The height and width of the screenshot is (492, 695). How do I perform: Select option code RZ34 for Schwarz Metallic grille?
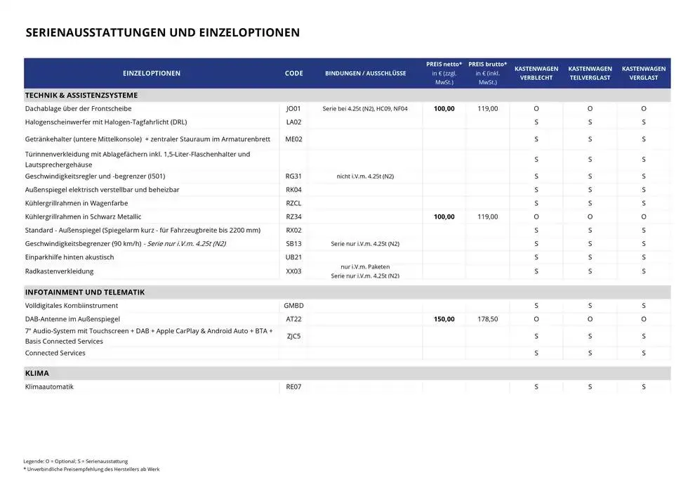click(x=293, y=216)
